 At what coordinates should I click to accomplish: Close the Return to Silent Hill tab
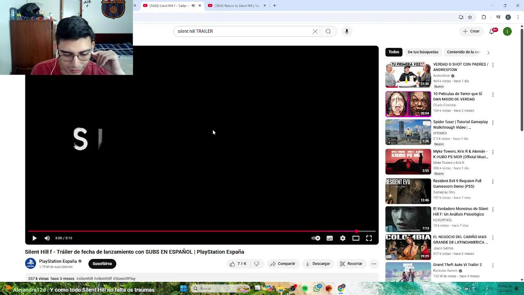[x=264, y=6]
